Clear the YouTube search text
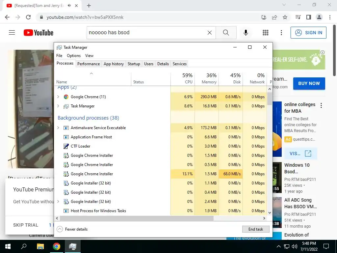Image resolution: width=337 pixels, height=253 pixels. point(210,33)
